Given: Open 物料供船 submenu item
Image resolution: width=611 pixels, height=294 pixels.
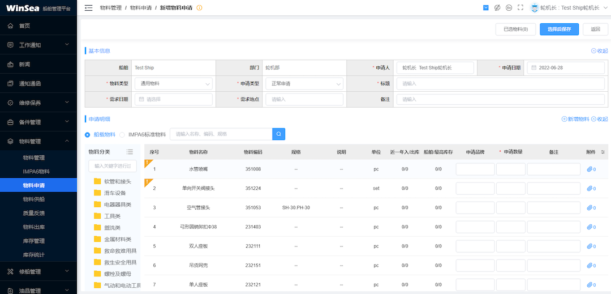Looking at the screenshot, I should (38, 199).
